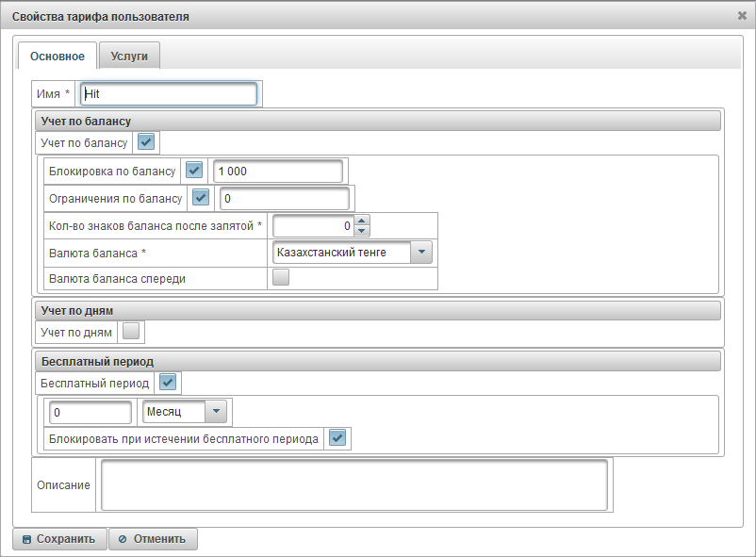Image resolution: width=756 pixels, height=557 pixels.
Task: Toggle the Учет по балансу checkbox
Action: pos(146,142)
